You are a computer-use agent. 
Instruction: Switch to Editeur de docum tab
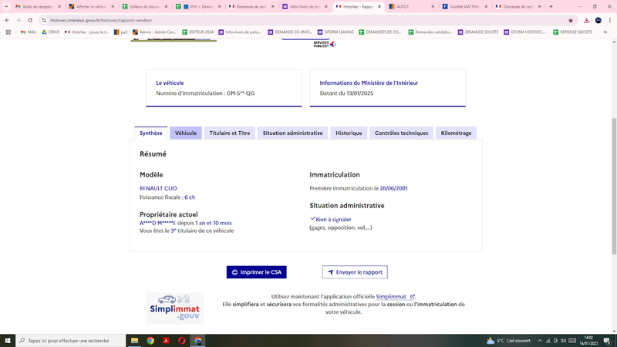click(x=145, y=7)
